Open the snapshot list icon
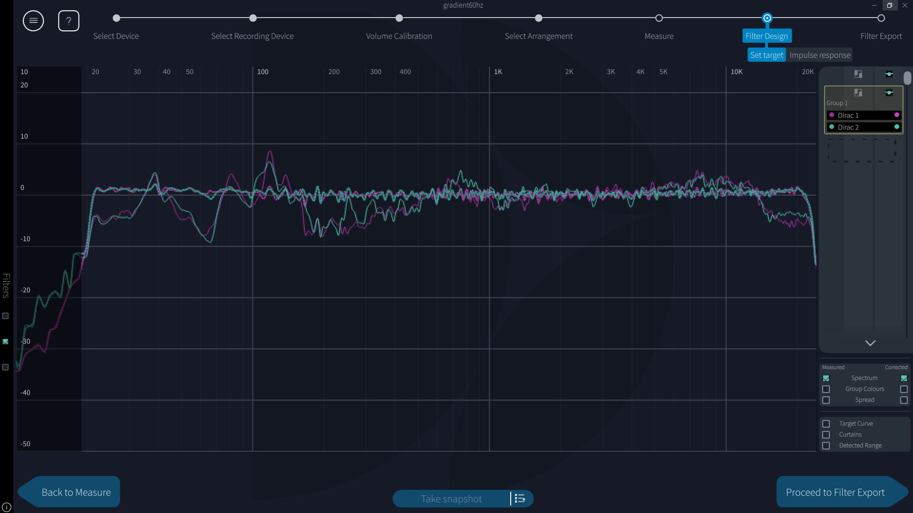The image size is (913, 513). pyautogui.click(x=520, y=499)
